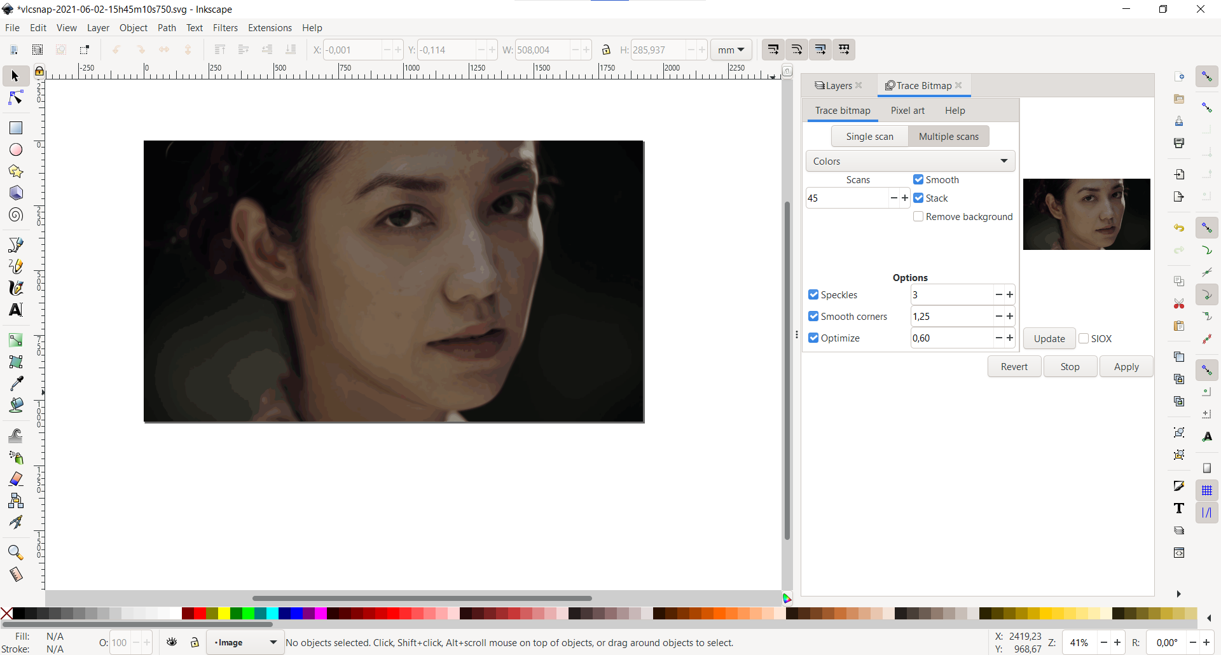This screenshot has width=1221, height=655.
Task: Toggle the SIOX checkbox
Action: 1084,339
